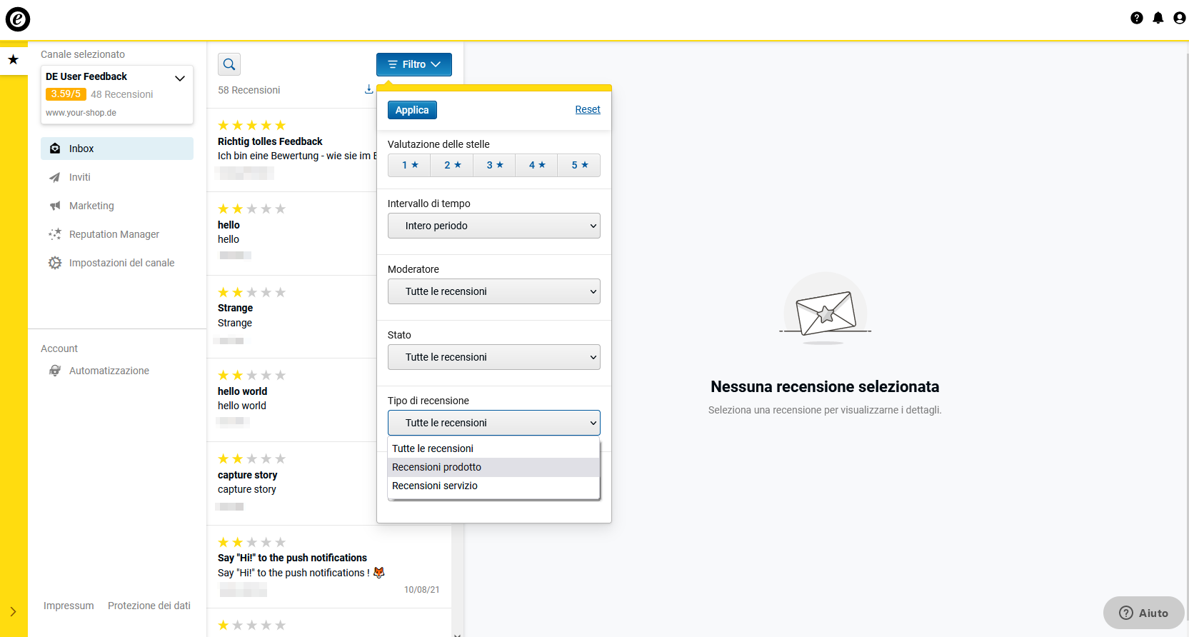Open the review titled Strange

pyautogui.click(x=292, y=316)
